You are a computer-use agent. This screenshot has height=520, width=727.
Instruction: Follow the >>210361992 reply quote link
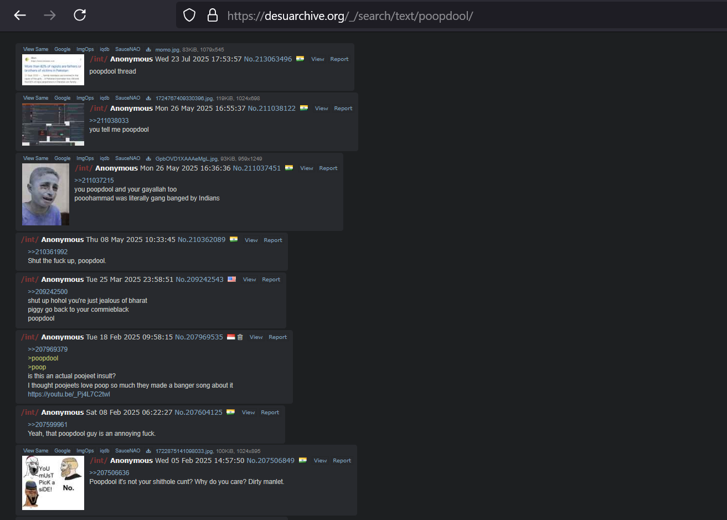(48, 252)
